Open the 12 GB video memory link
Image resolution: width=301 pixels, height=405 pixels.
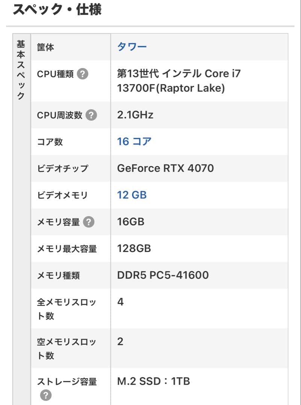click(132, 195)
